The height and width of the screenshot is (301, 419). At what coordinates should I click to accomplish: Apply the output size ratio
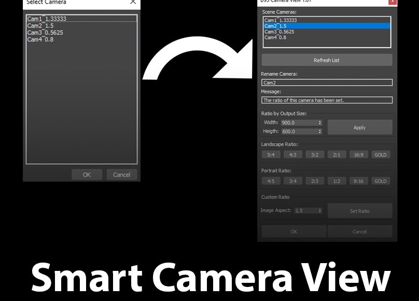click(359, 128)
